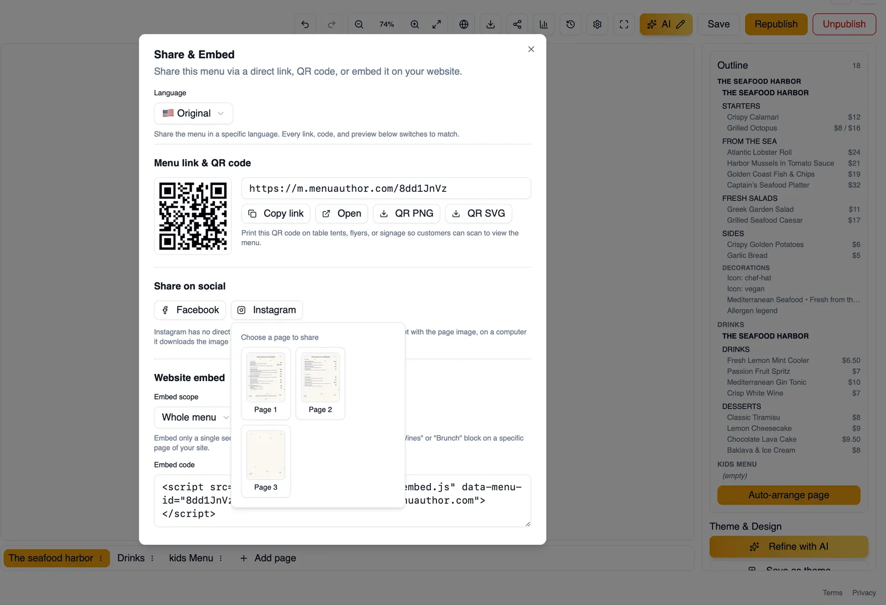
Task: Click Open to view the menu link
Action: coord(342,214)
